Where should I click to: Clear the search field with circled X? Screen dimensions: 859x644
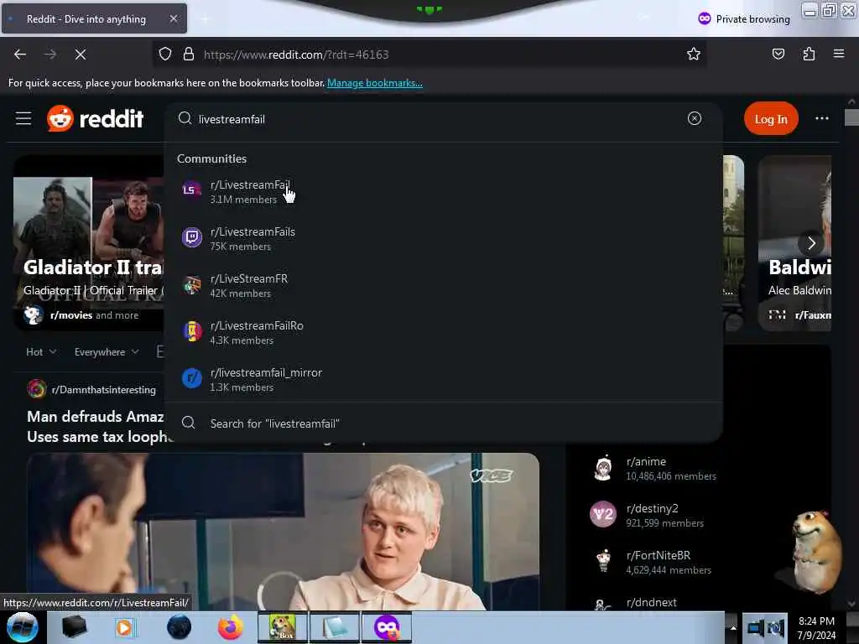click(x=694, y=118)
